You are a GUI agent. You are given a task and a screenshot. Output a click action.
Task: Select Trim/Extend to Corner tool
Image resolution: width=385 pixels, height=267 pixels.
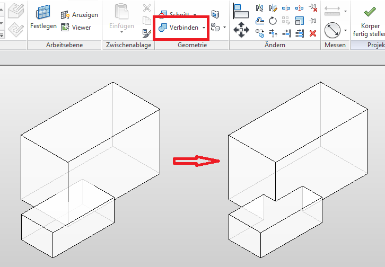coord(273,33)
